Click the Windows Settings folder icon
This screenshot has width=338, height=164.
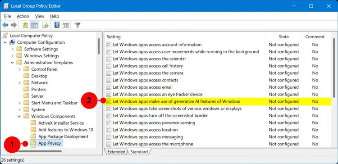19,55
